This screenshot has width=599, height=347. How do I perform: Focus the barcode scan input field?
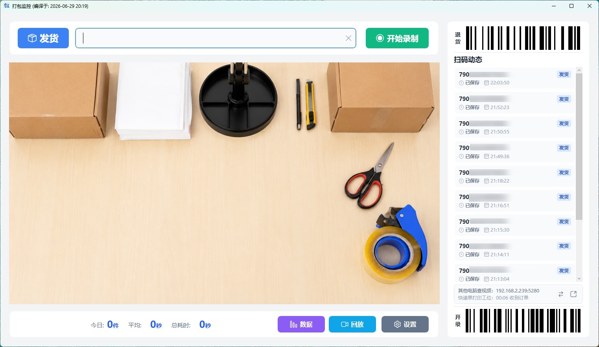(x=216, y=38)
